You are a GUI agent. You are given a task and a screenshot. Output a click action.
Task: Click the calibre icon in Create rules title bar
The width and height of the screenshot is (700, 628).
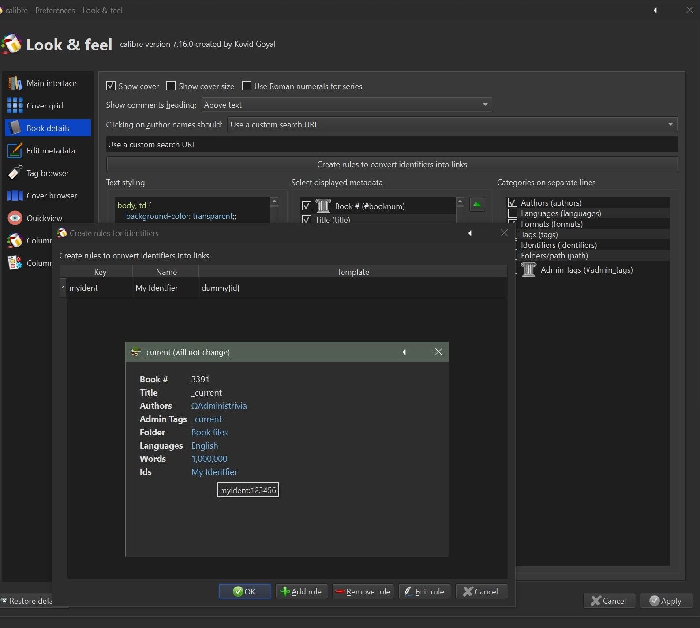[x=62, y=233]
